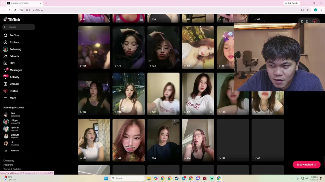The height and width of the screenshot is (182, 325).
Task: Click the Chrome forward arrow
Action: click(9, 10)
